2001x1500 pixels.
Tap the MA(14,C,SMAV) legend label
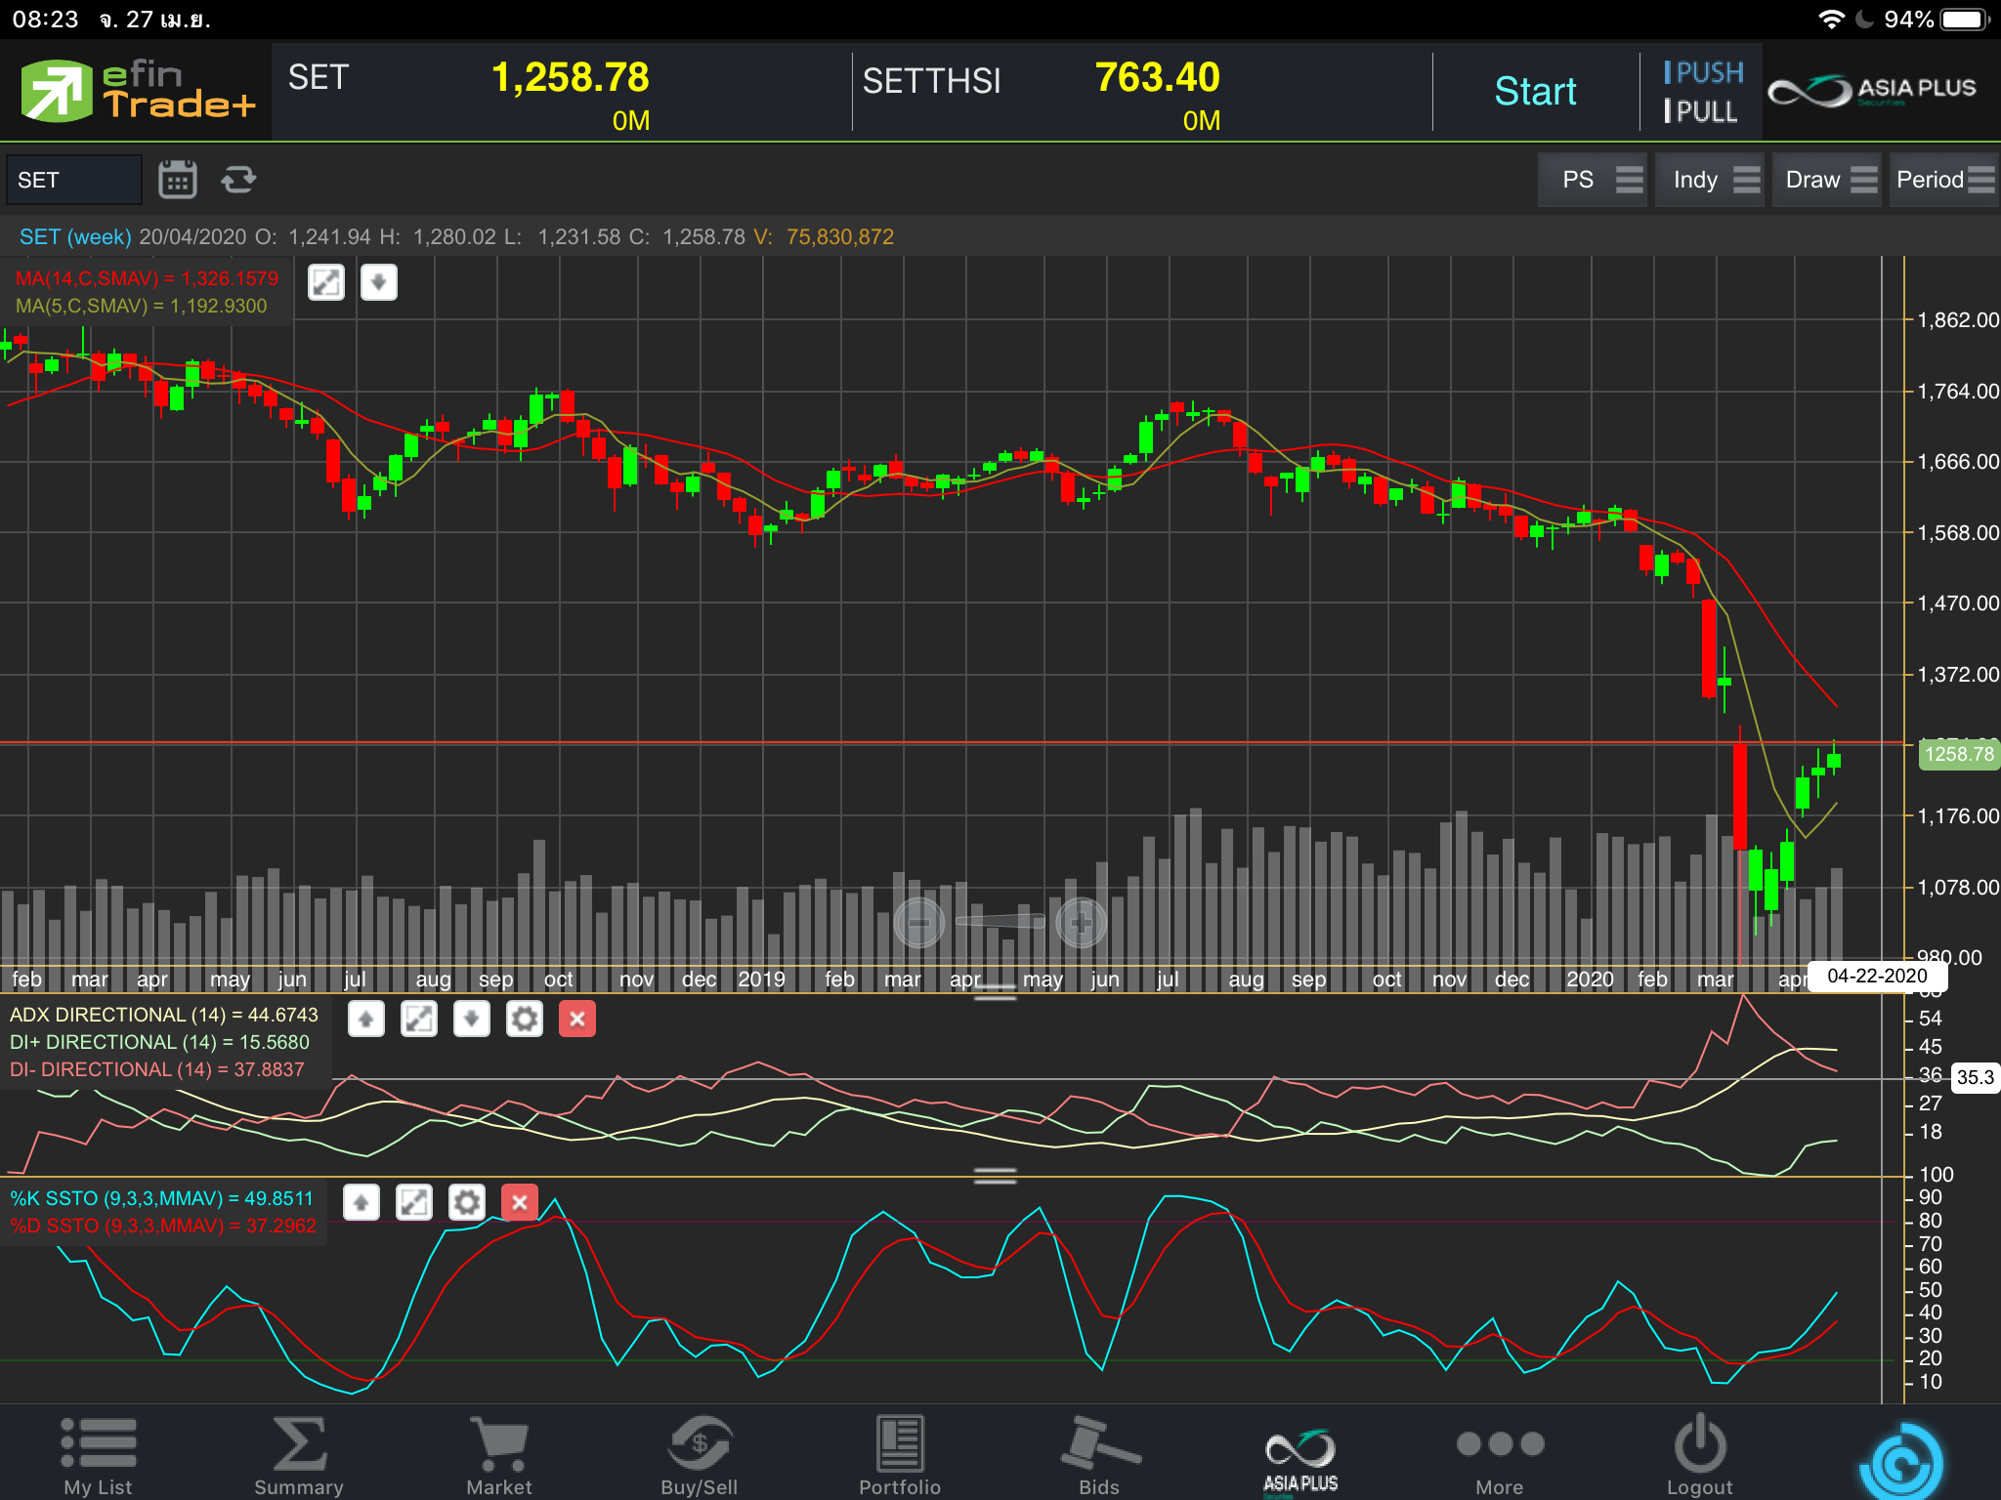click(x=147, y=278)
